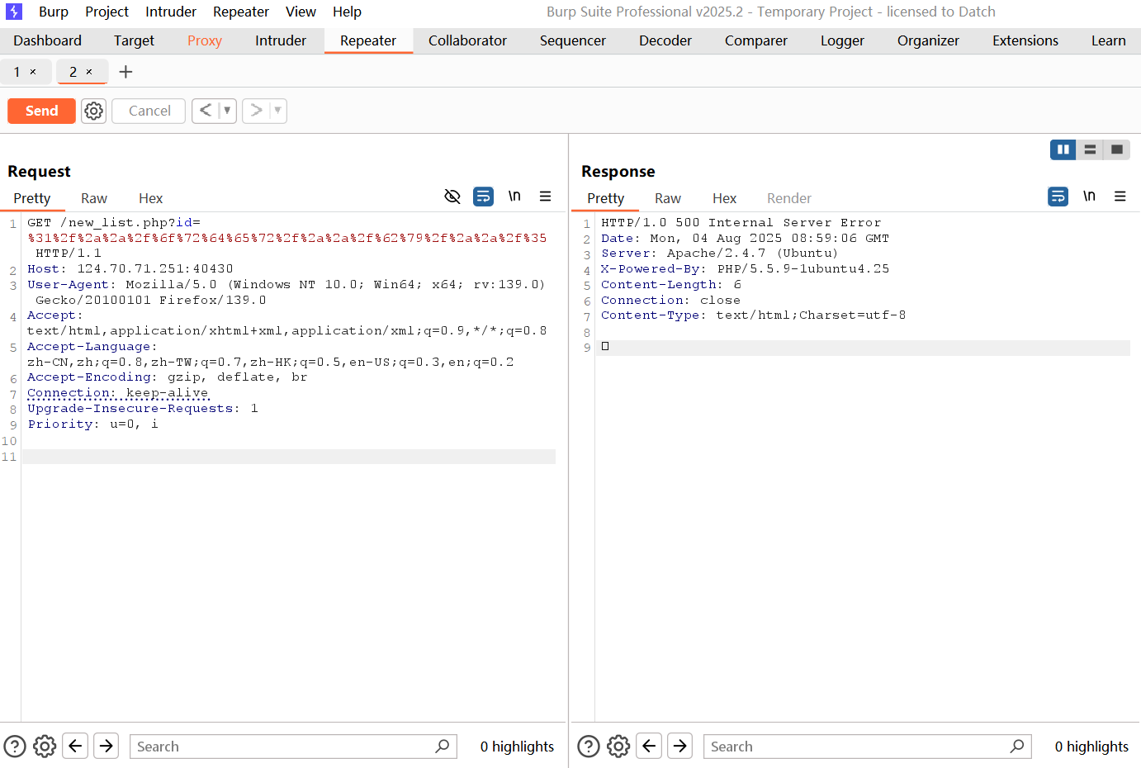Show Request in Raw view

tap(94, 198)
